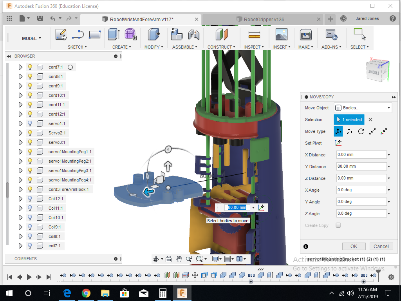Click the ViewCube front face
401x301 pixels.
(374, 73)
